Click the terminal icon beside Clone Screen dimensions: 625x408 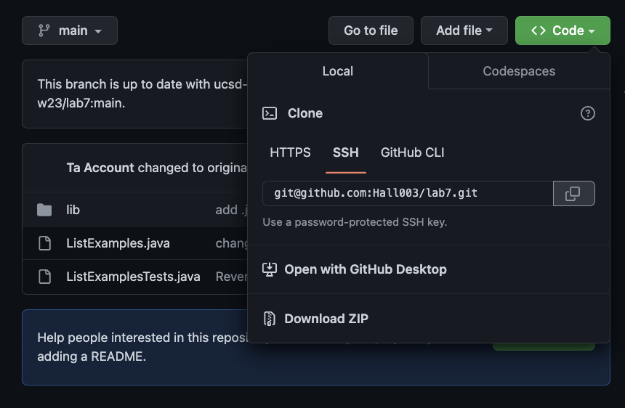(270, 113)
